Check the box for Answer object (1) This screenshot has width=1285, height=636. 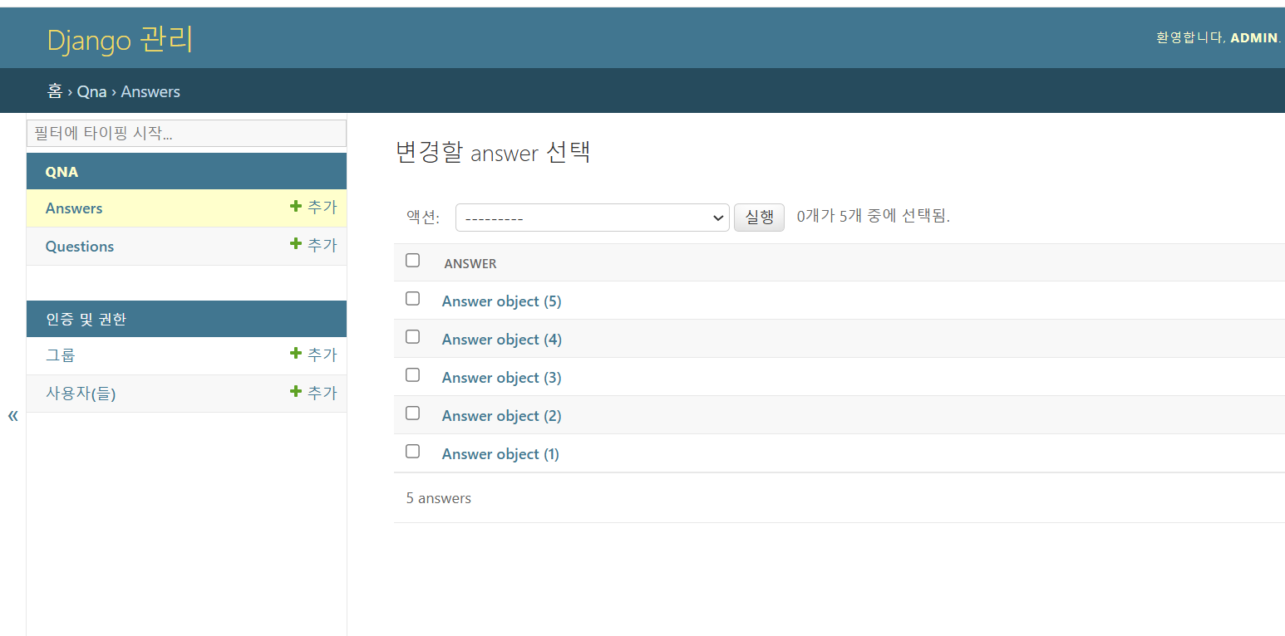[412, 452]
